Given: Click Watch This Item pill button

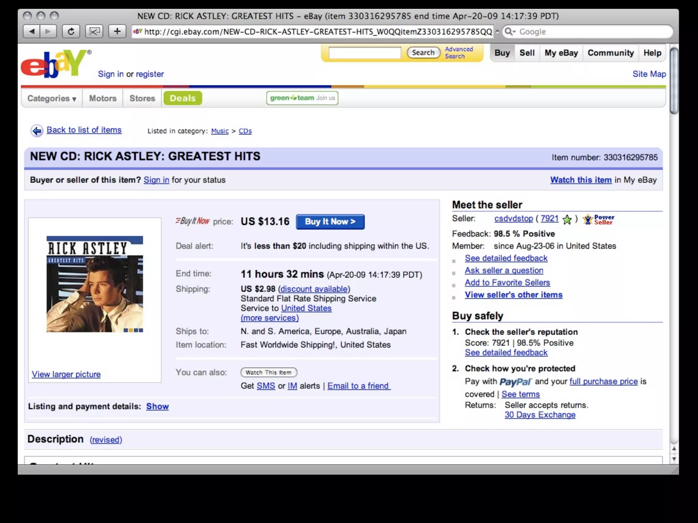Looking at the screenshot, I should (269, 373).
